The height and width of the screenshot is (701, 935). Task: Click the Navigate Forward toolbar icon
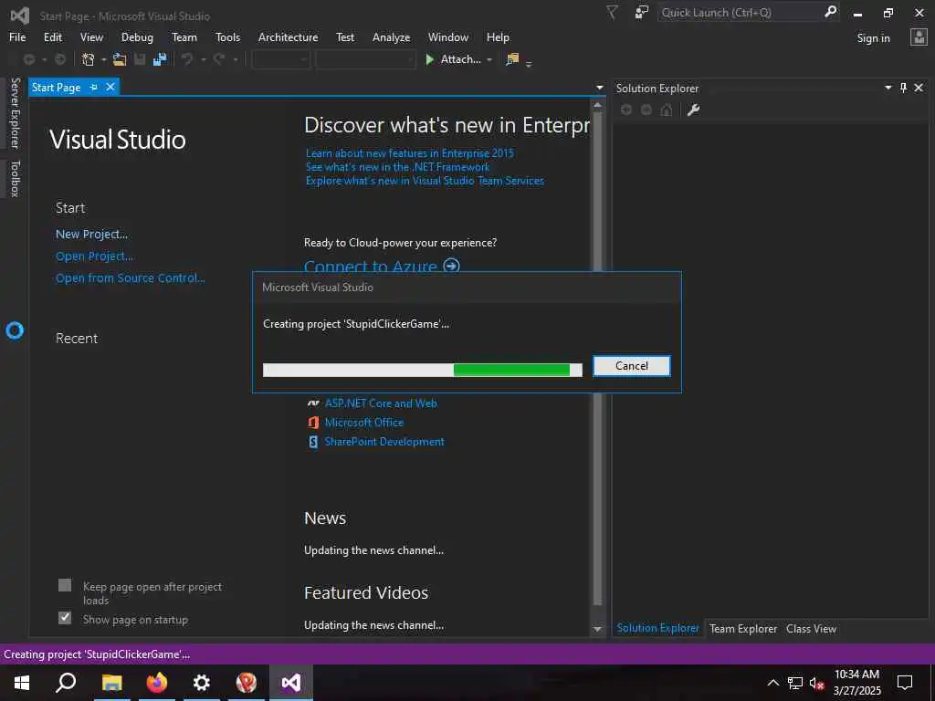[x=60, y=59]
